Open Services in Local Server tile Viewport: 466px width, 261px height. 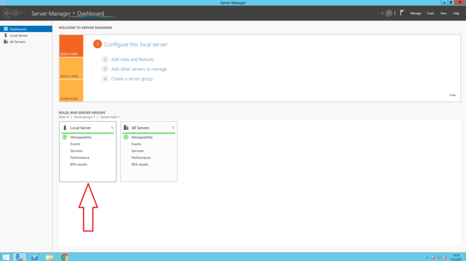[76, 151]
